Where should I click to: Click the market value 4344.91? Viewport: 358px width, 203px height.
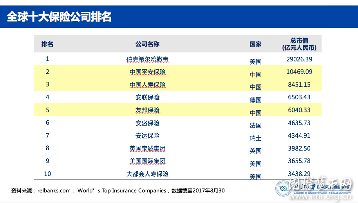(x=299, y=135)
